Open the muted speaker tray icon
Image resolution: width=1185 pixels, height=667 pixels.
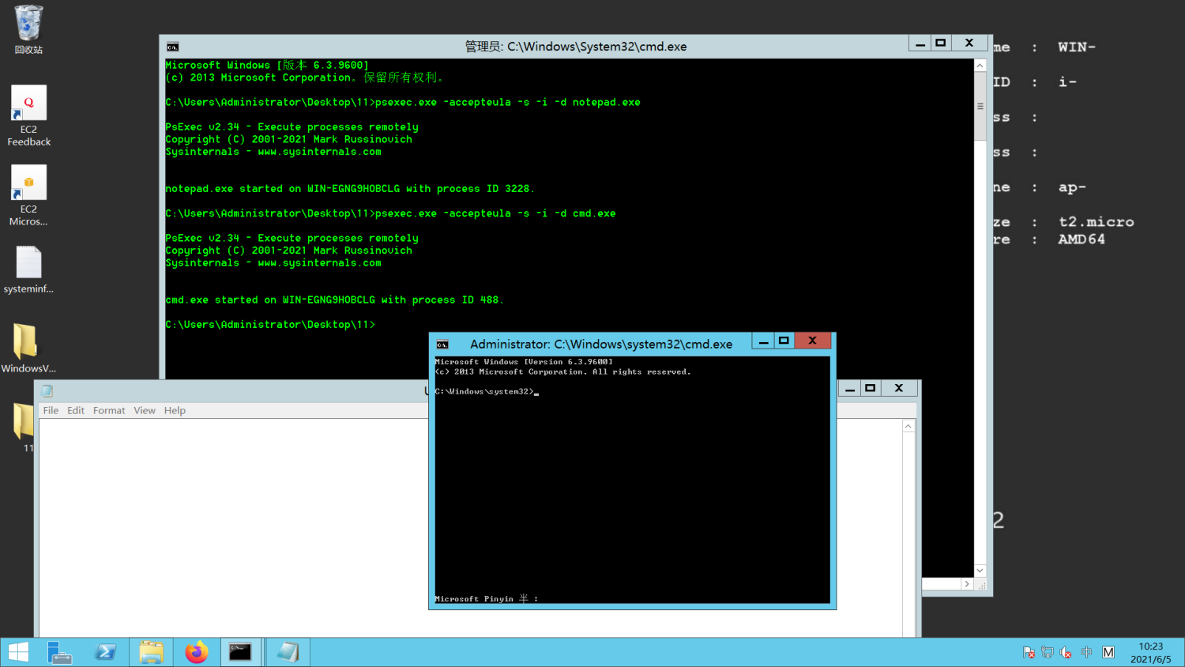[x=1066, y=653]
